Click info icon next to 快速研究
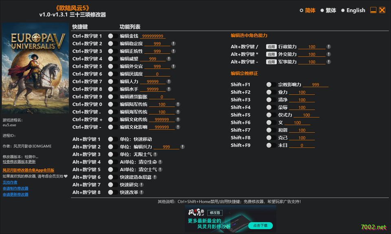This screenshot has height=234, width=391. (x=141, y=185)
